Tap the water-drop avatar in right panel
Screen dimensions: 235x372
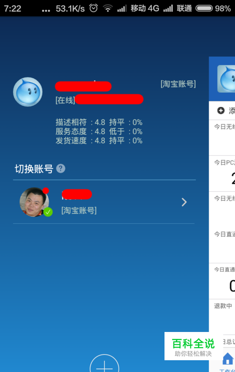[x=226, y=79]
